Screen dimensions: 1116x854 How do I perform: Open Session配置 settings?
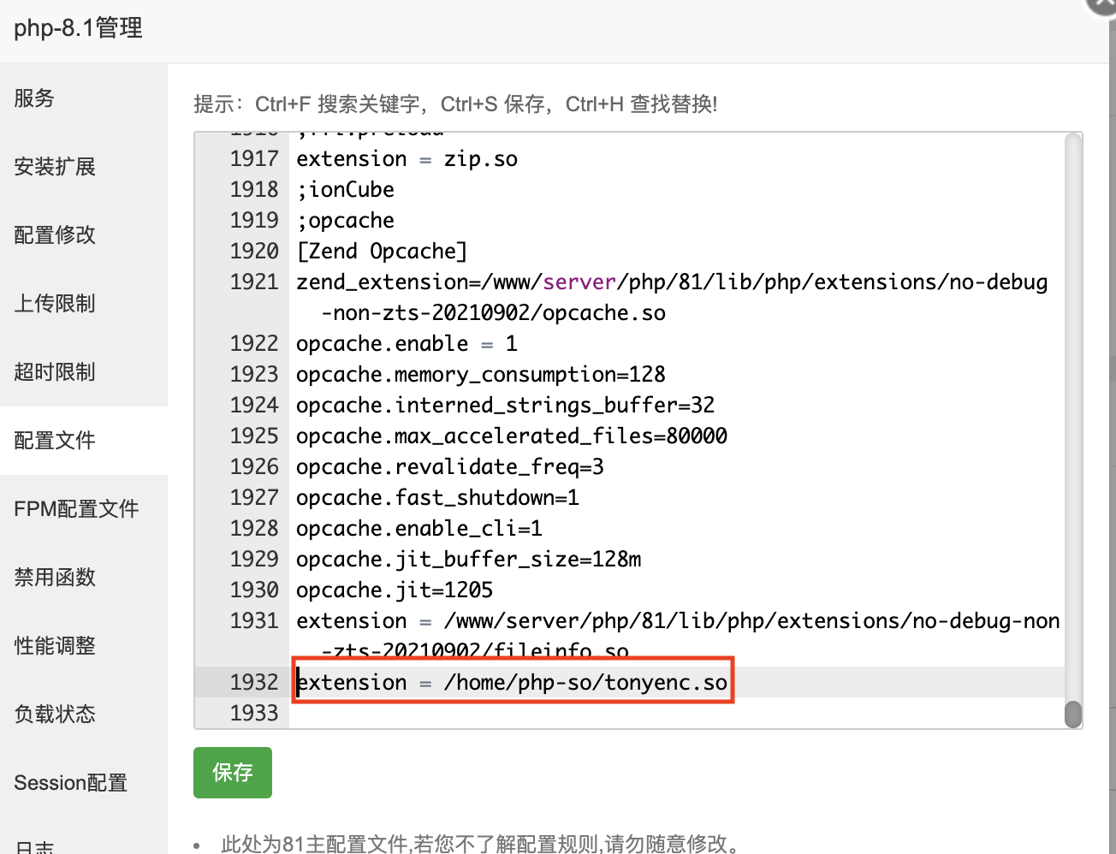coord(71,783)
